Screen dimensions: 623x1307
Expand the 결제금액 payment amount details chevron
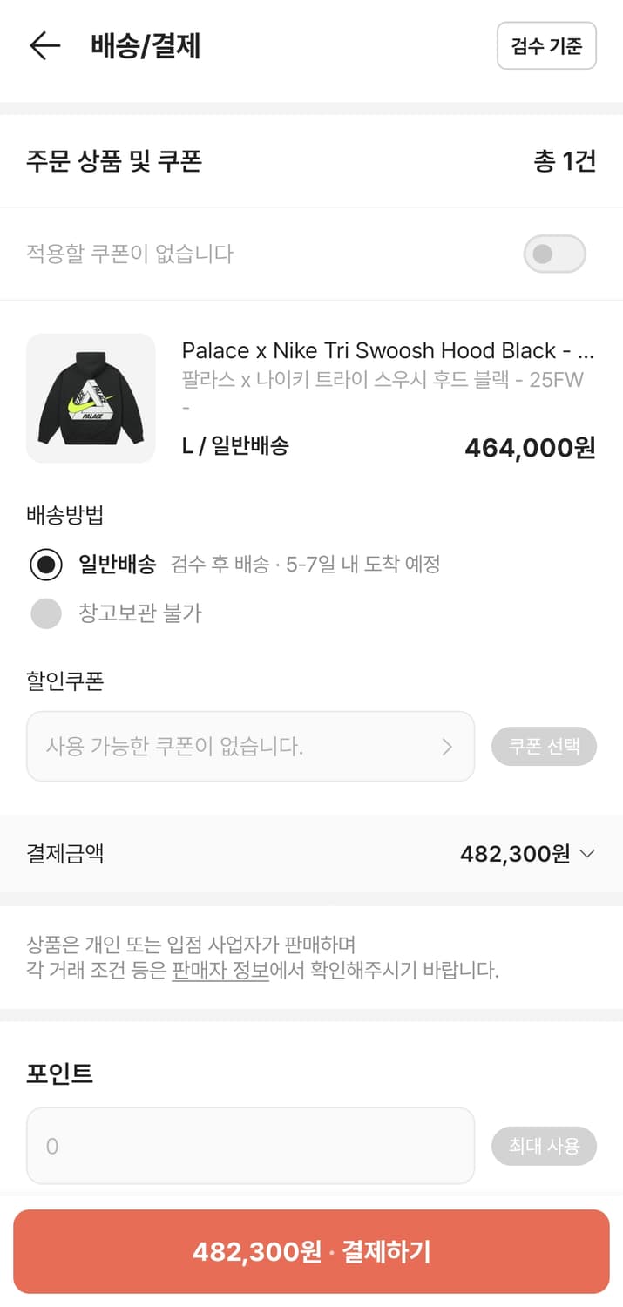coord(589,853)
